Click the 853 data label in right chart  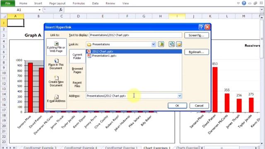(215, 64)
